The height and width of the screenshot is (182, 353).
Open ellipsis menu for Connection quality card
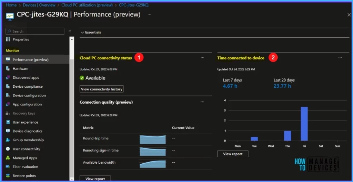point(202,102)
